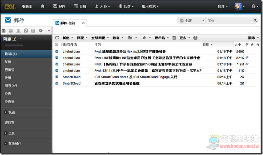This screenshot has width=263, height=155.
Task: Open the 更多 dropdown in toolbar
Action: [x=184, y=38]
